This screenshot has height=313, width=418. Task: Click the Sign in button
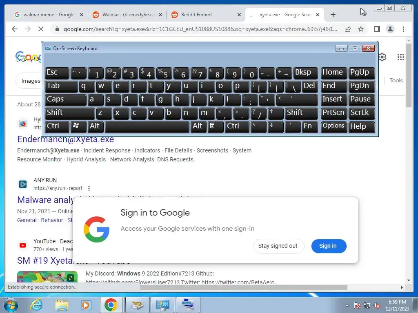click(x=329, y=246)
